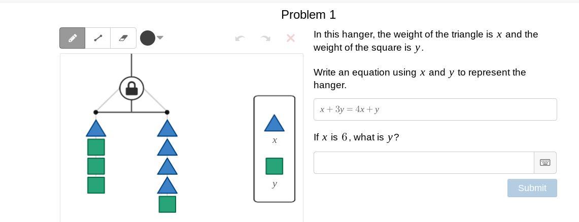Image resolution: width=579 pixels, height=222 pixels.
Task: Choose the eraser tool
Action: coord(123,38)
